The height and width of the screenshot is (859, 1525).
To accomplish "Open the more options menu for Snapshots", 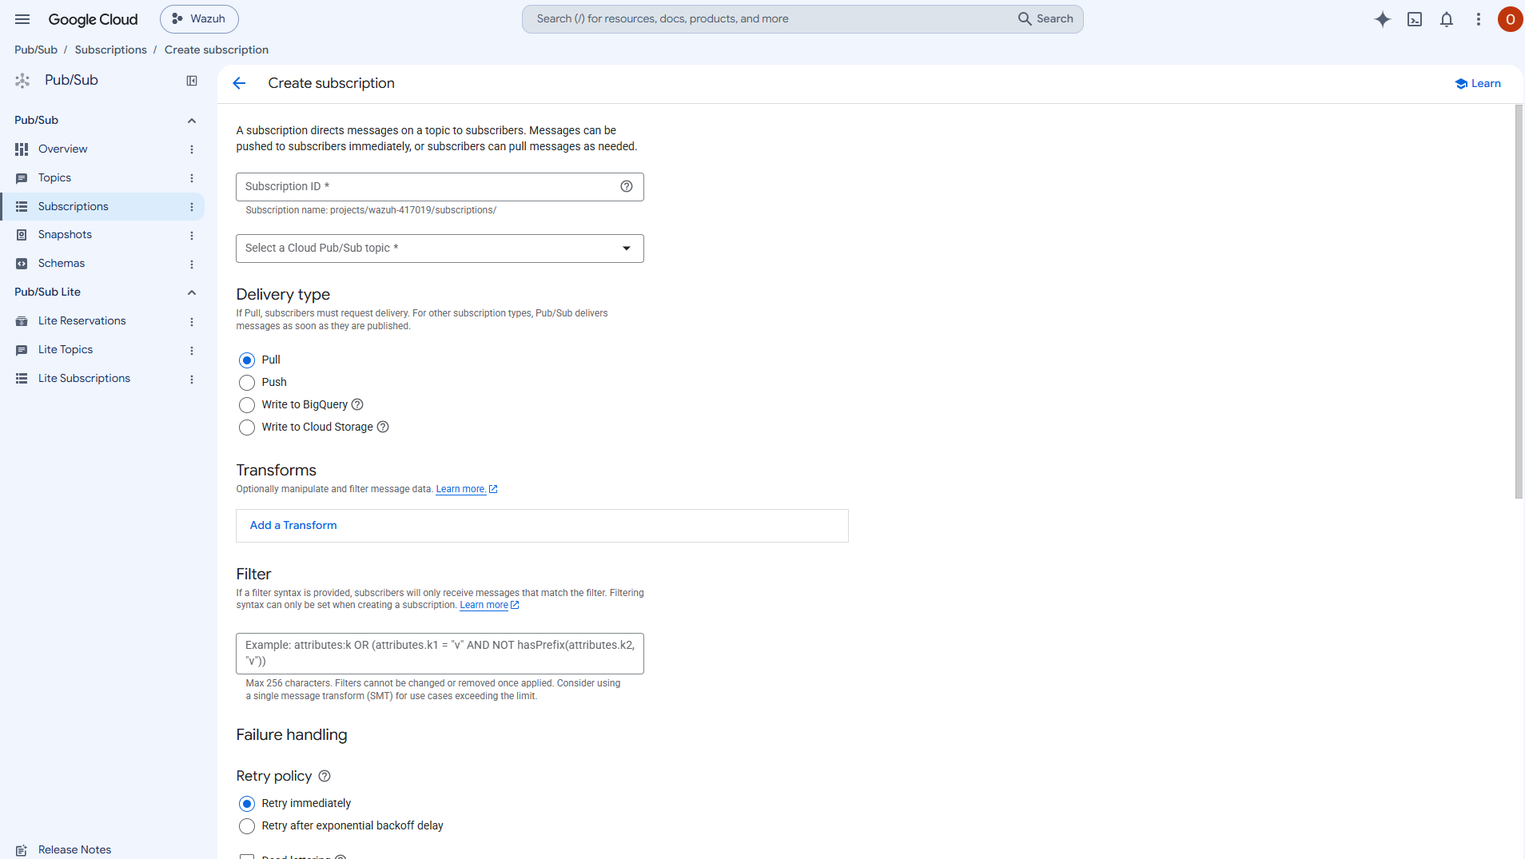I will (x=192, y=236).
